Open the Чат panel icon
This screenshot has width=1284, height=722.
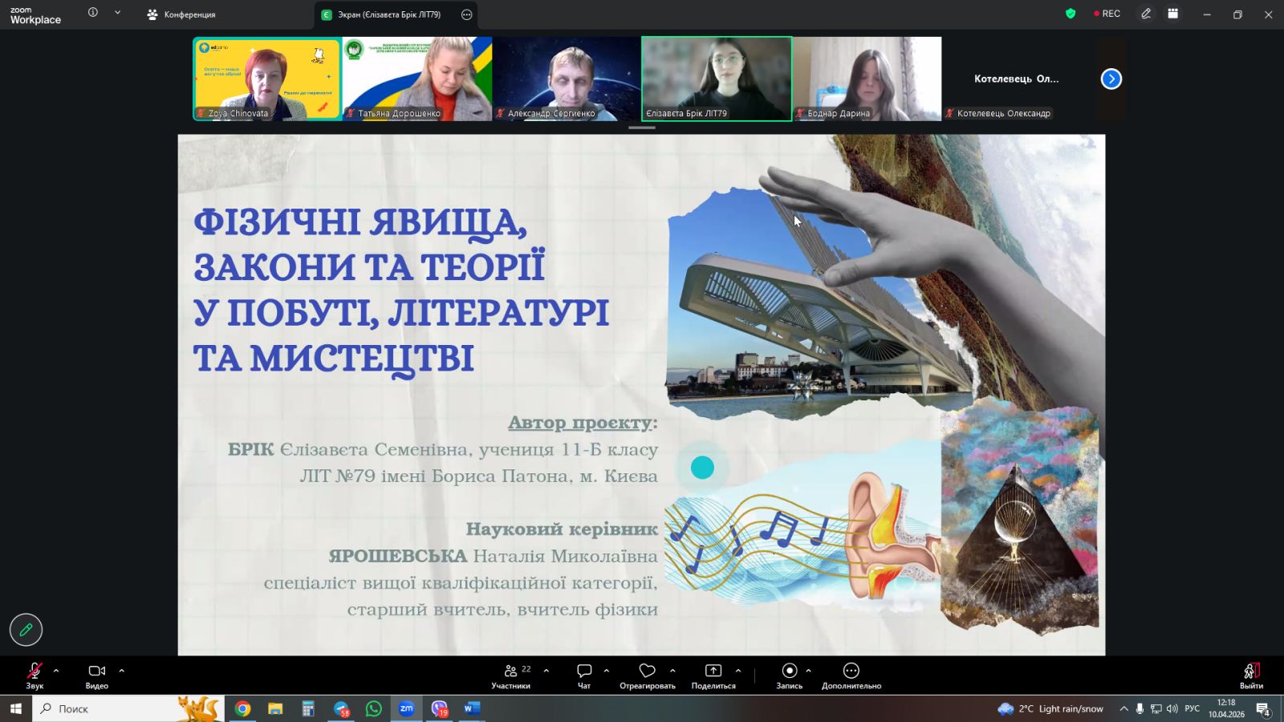(x=584, y=671)
